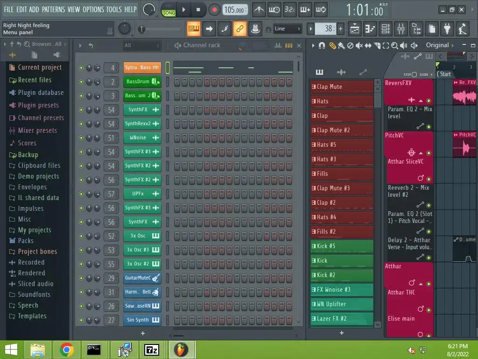The image size is (478, 359).
Task: Click the record button
Action: (214, 10)
